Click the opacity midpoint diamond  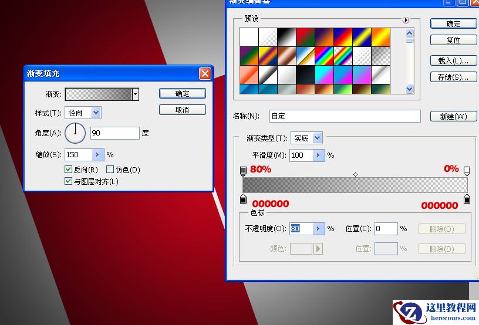[355, 175]
